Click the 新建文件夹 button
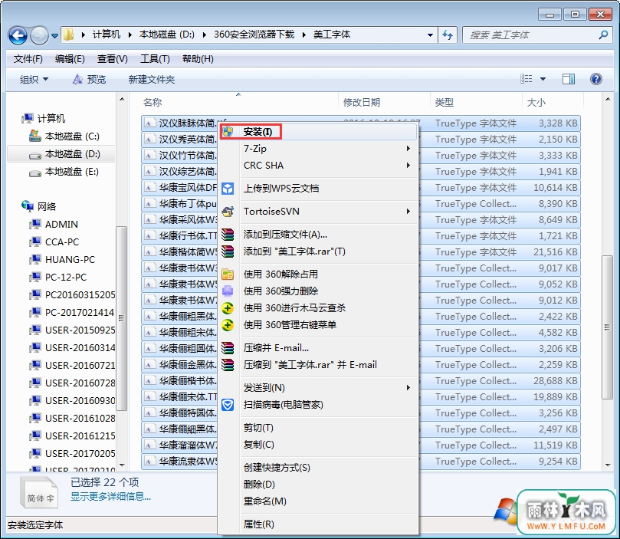 point(152,80)
